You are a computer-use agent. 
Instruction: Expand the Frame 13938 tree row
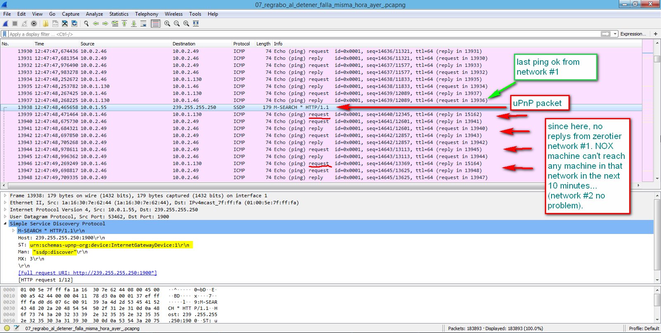(5, 196)
